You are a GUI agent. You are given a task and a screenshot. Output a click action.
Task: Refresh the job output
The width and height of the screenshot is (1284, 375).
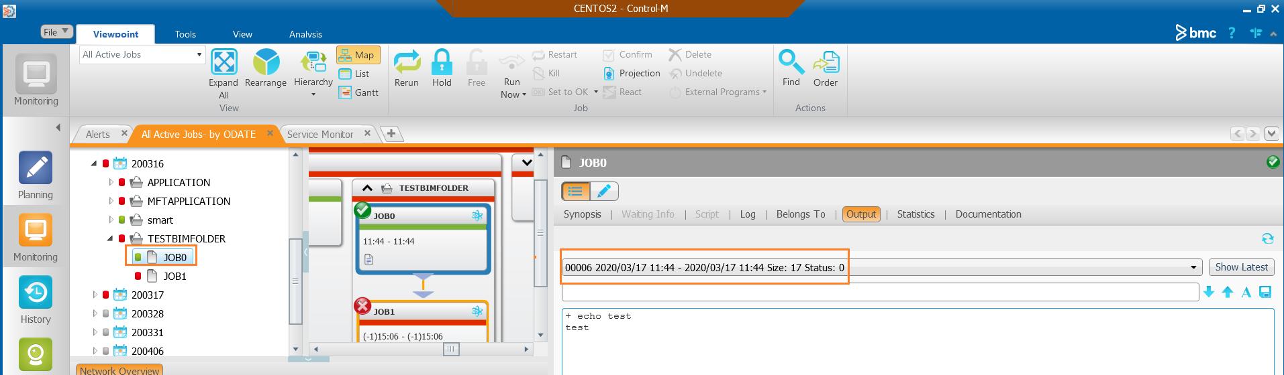pos(1267,239)
